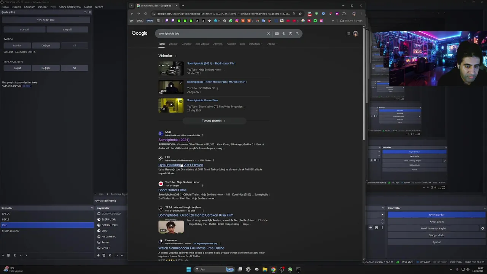Click the plus icon left of Kontroller panel
This screenshot has height=274, width=487.
(371, 228)
